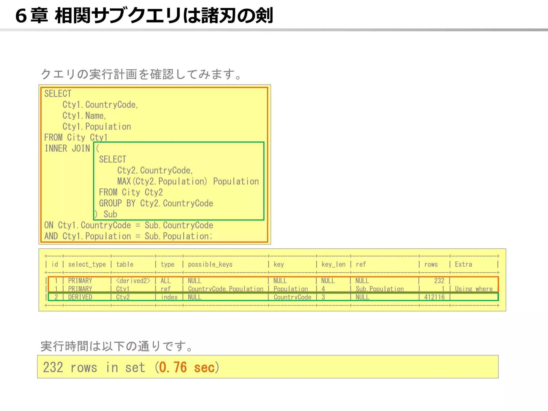Click the outer SELECT keyword
The height and width of the screenshot is (411, 548).
[x=58, y=94]
